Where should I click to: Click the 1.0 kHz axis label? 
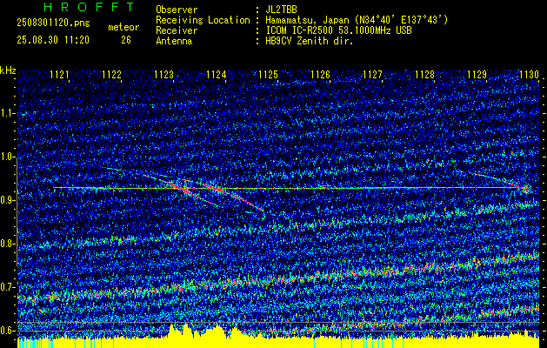(8, 157)
